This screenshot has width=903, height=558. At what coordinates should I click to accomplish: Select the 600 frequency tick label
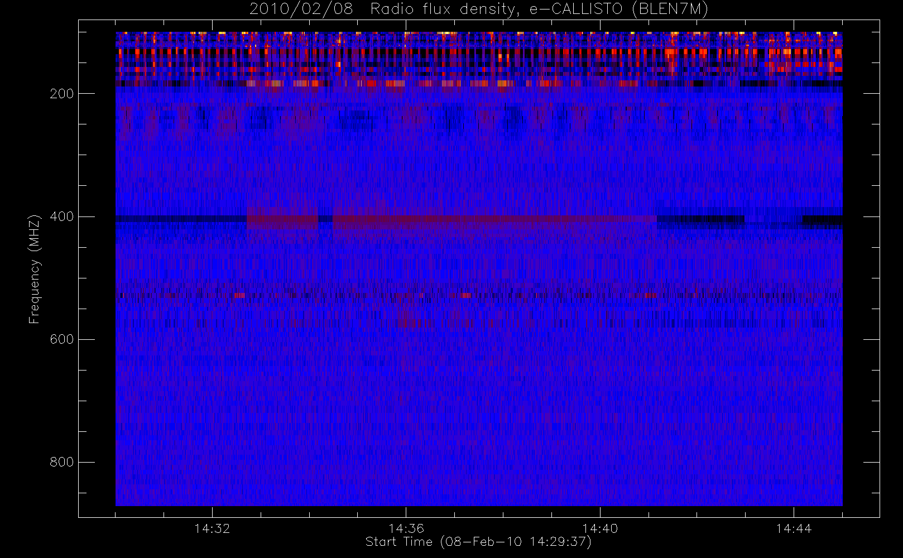point(61,339)
